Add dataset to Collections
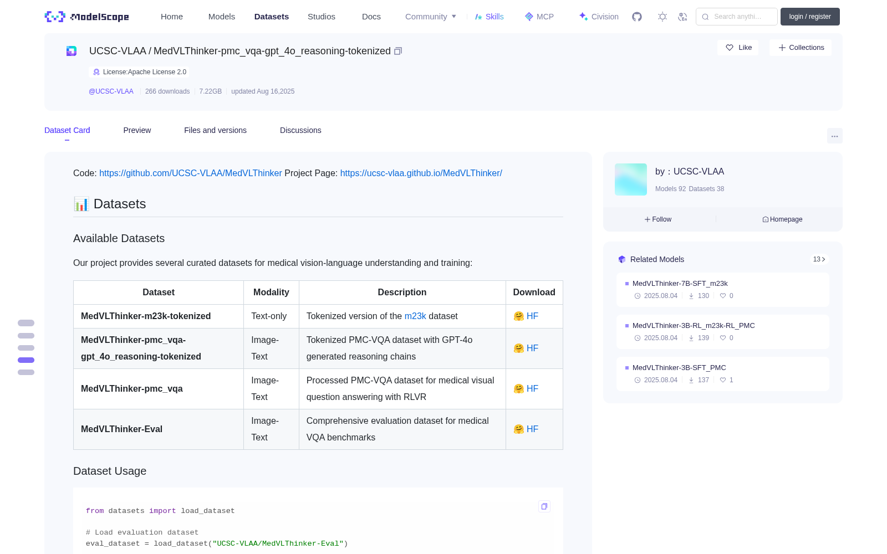 (x=801, y=48)
